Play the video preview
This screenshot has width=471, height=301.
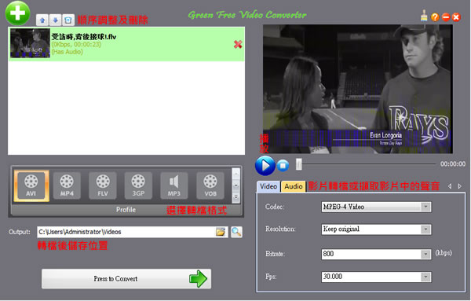click(x=265, y=165)
